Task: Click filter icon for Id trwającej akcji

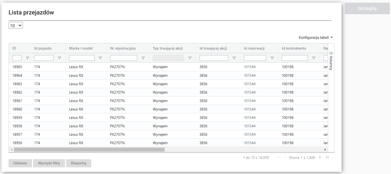Action: tap(234, 58)
